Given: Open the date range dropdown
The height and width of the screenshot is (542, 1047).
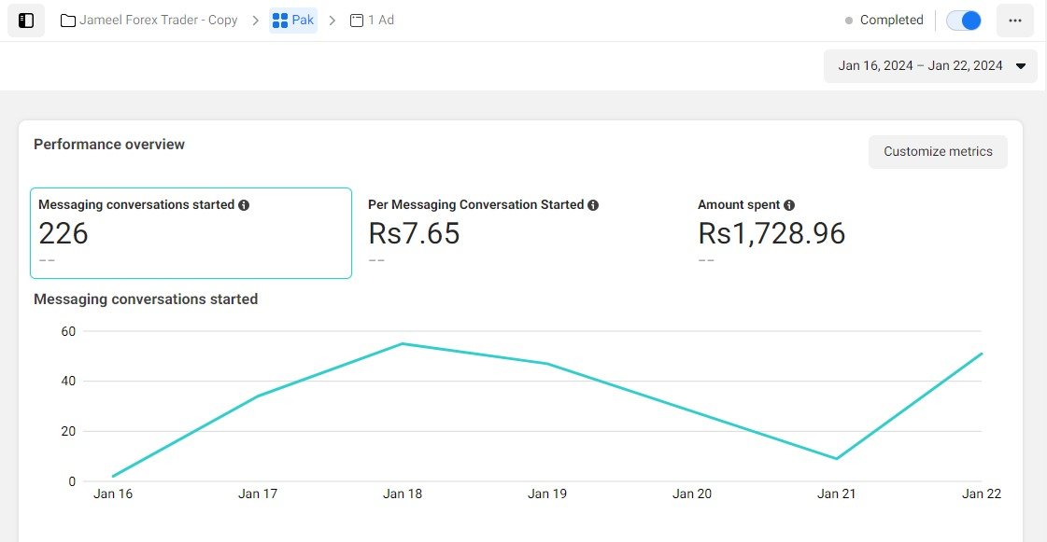Looking at the screenshot, I should [930, 66].
